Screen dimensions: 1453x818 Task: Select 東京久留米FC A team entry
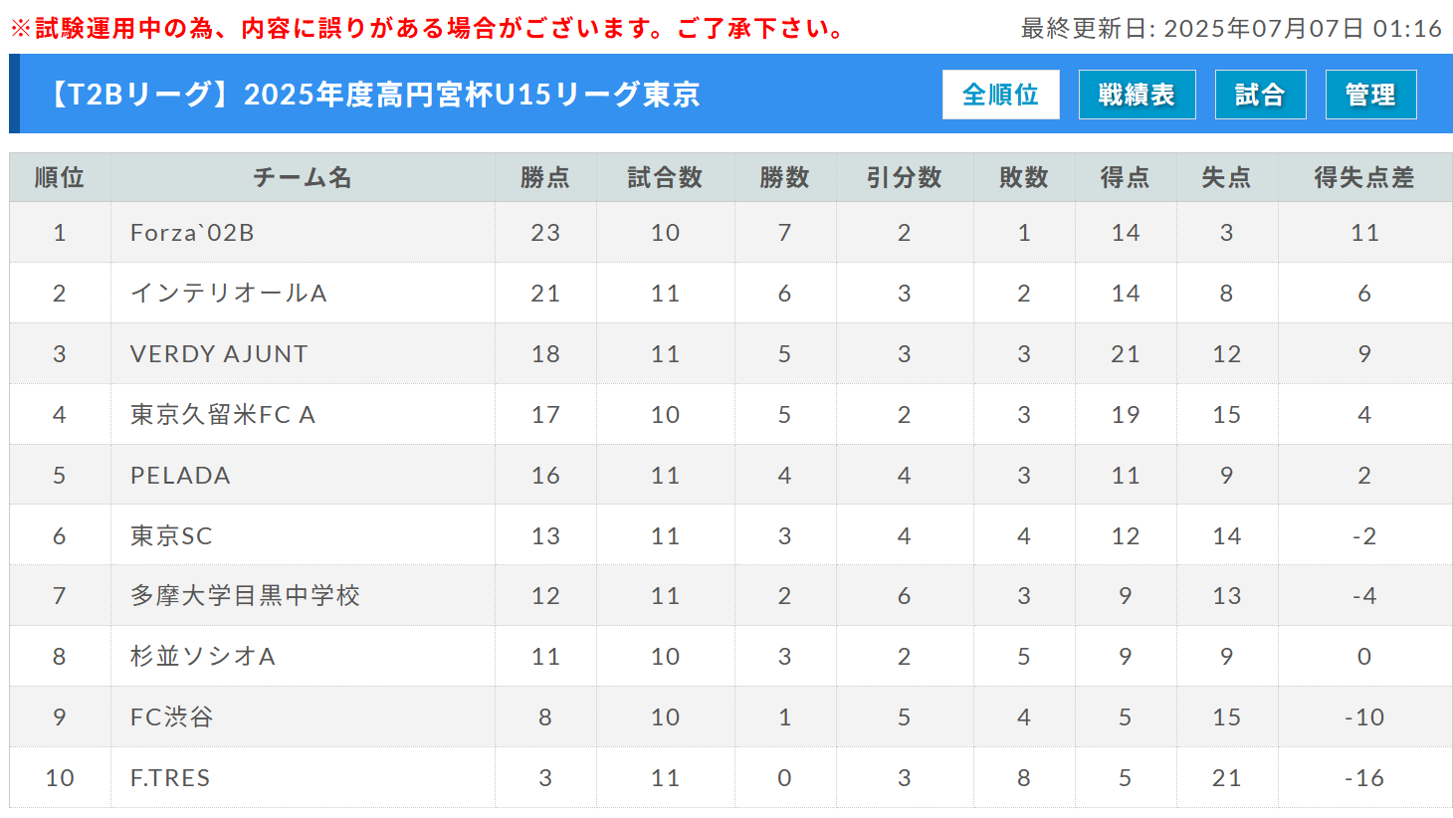tap(223, 415)
